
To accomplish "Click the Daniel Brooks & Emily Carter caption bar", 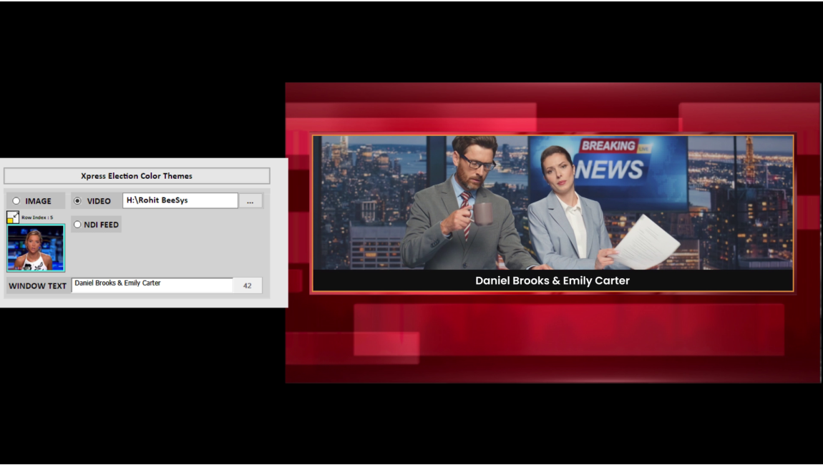I will tap(552, 281).
